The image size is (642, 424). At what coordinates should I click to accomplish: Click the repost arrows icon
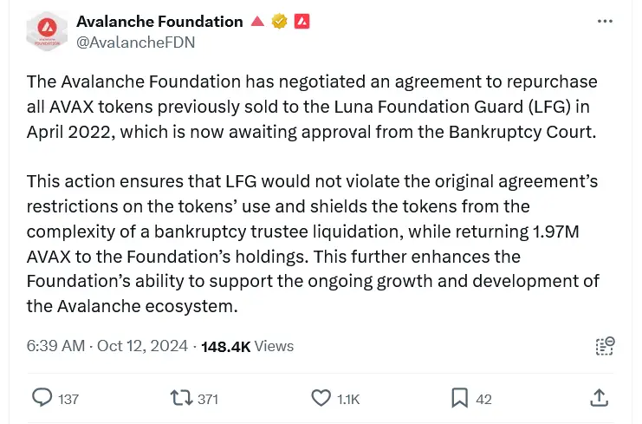tap(181, 398)
